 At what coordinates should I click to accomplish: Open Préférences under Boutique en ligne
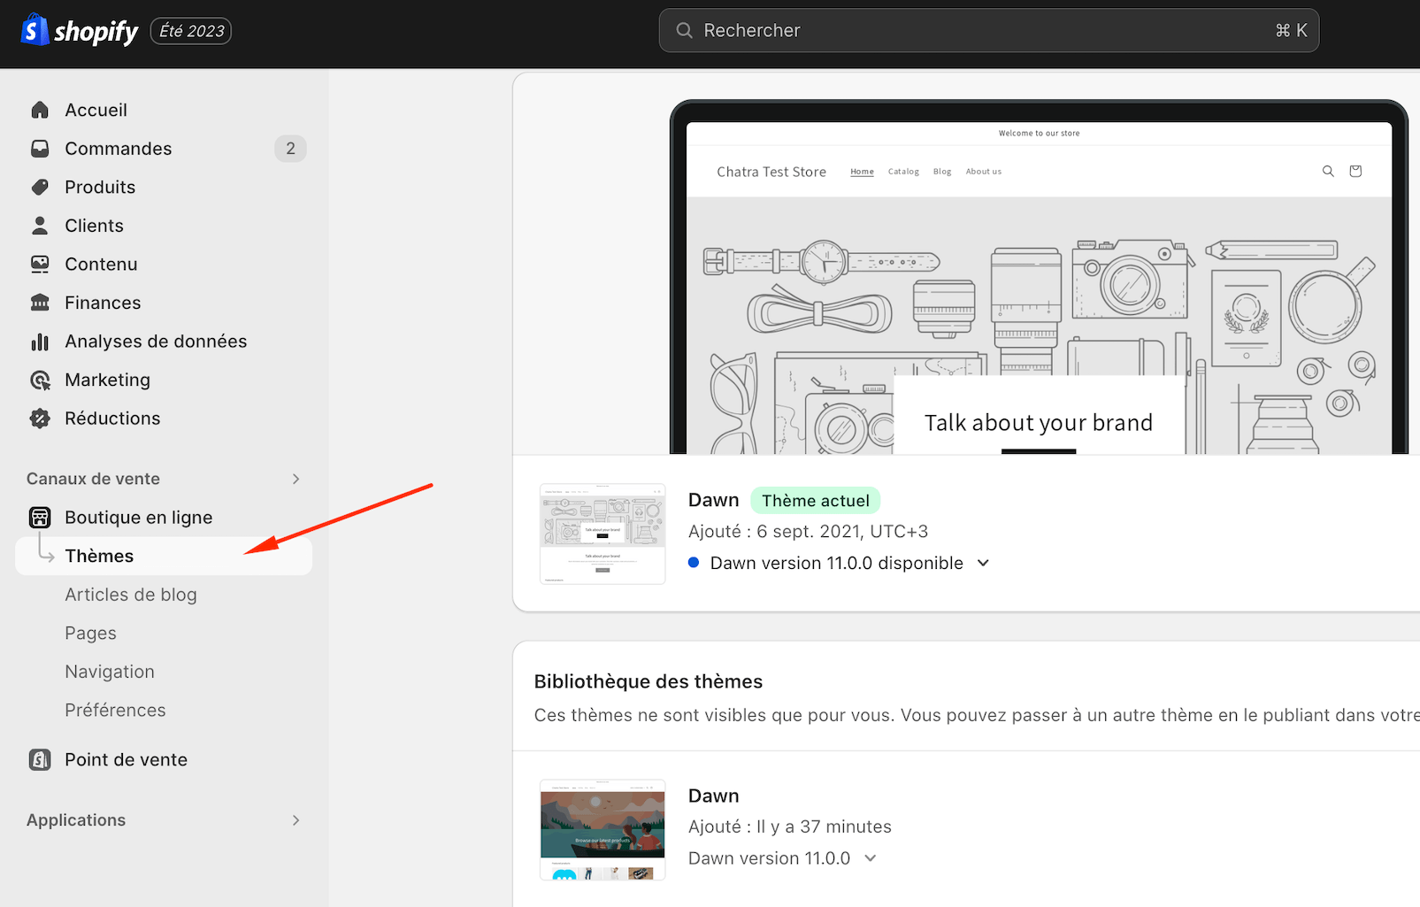pyautogui.click(x=115, y=711)
